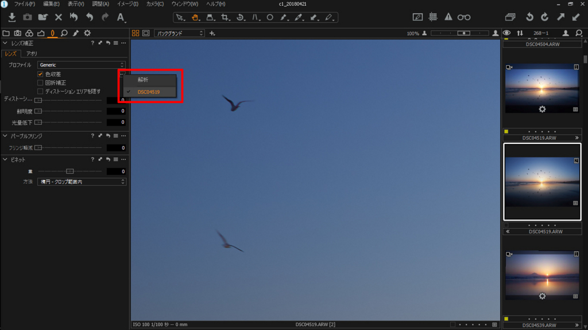Viewport: 588px width, 330px height.
Task: Click the ビネット 量 slider track
Action: pyautogui.click(x=69, y=171)
